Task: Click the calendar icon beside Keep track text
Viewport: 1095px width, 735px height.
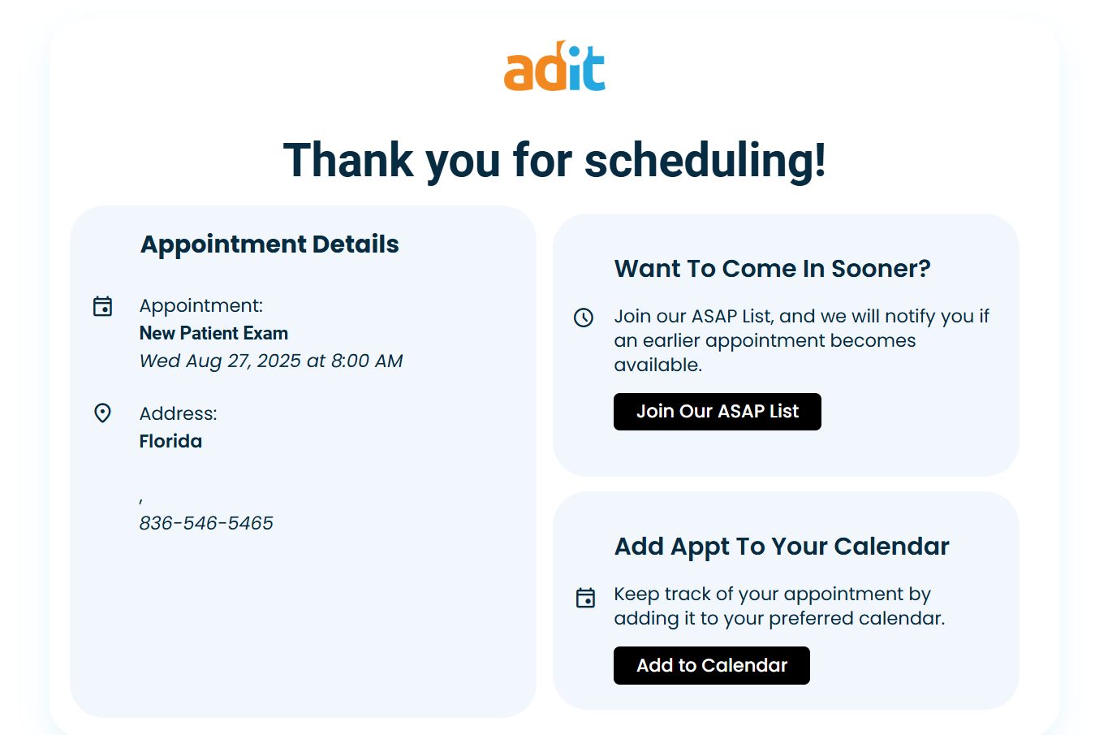Action: [x=585, y=598]
